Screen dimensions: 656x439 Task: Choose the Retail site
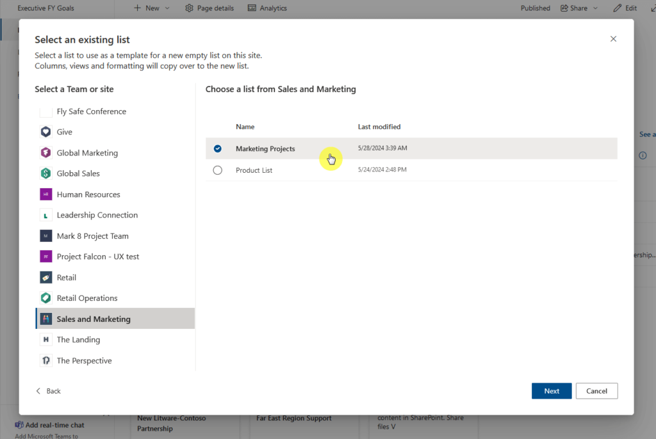coord(115,277)
